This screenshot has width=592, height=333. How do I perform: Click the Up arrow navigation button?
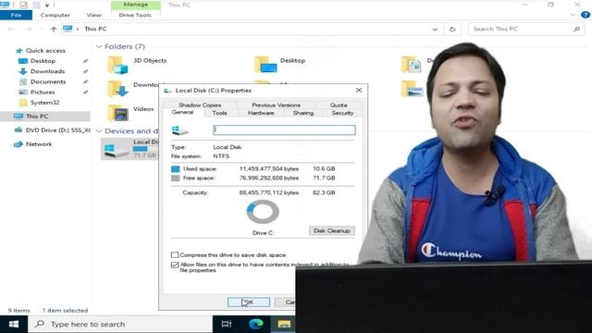tap(54, 29)
